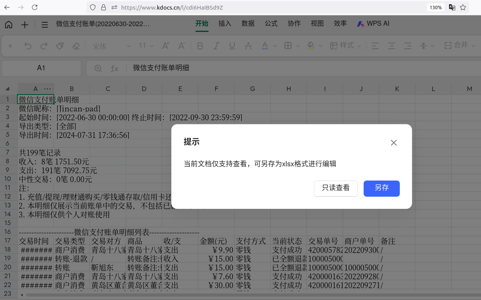Click the padlock site information icon
The height and width of the screenshot is (300, 481).
[x=103, y=7]
